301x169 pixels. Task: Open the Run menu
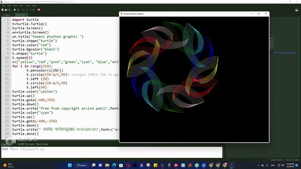(21, 6)
